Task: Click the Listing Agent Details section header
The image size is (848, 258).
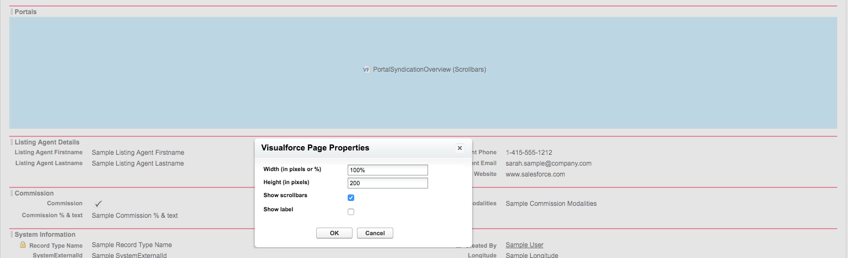Action: 47,142
